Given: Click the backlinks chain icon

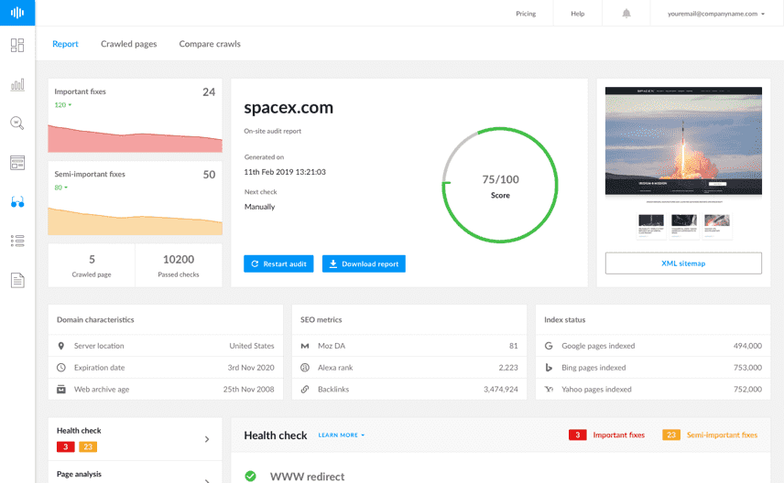Looking at the screenshot, I should coord(305,389).
